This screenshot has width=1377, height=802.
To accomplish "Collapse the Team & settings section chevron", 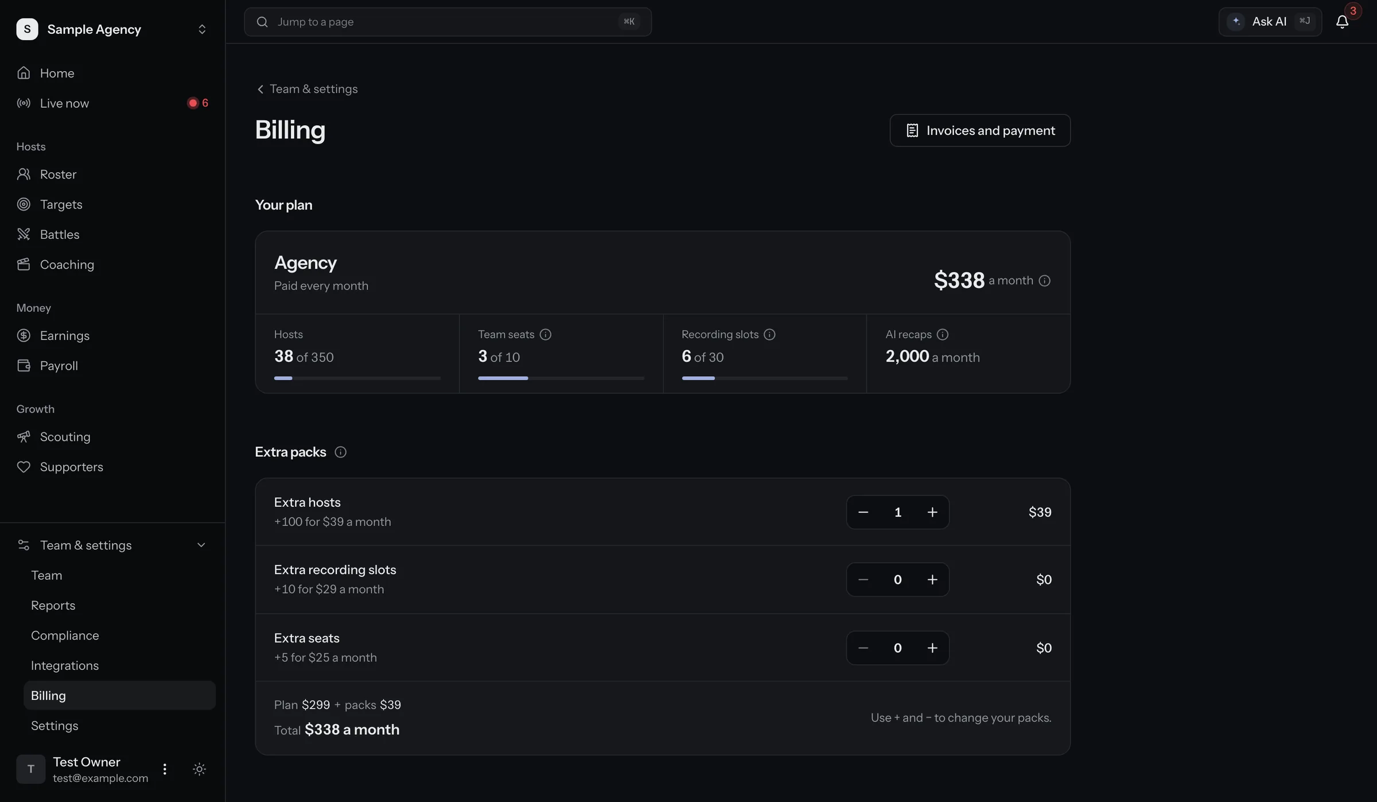I will coord(201,545).
